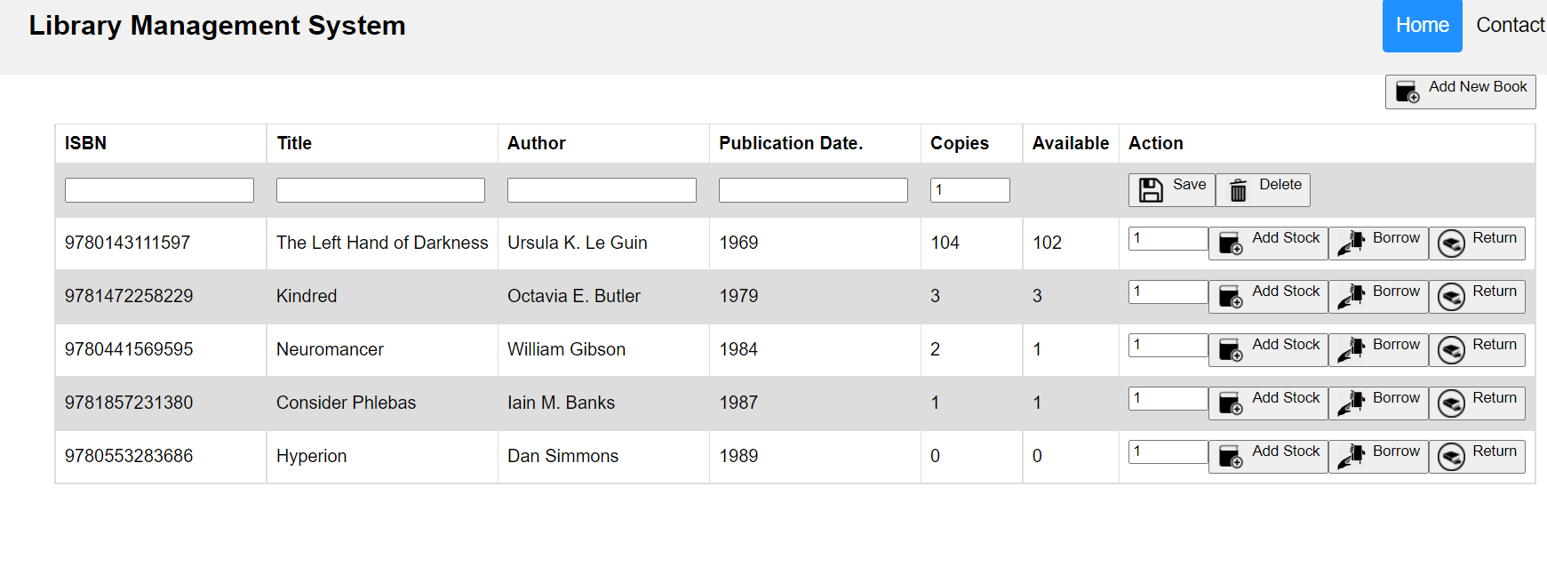Click the Add New Book icon
1547x567 pixels.
1407,92
